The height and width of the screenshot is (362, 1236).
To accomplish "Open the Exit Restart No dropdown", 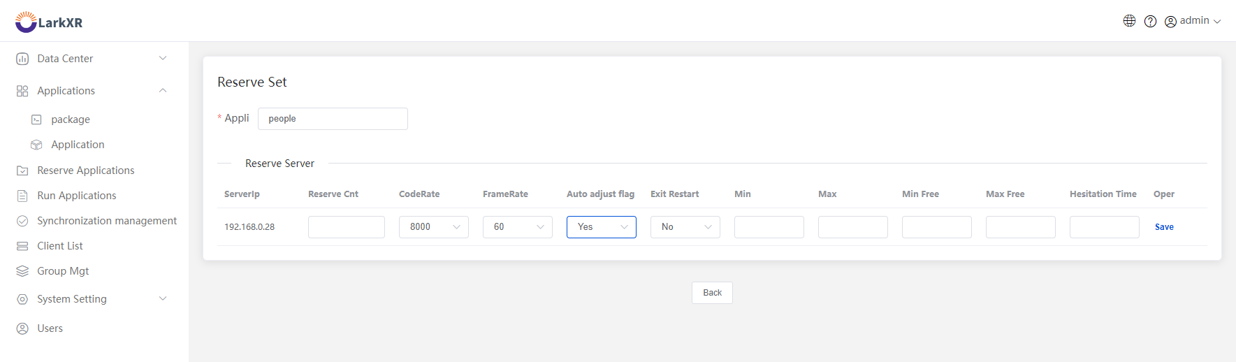I will tap(685, 227).
